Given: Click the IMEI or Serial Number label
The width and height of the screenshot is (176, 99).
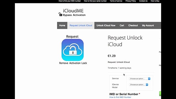Looking at the screenshot, I should (124, 94).
